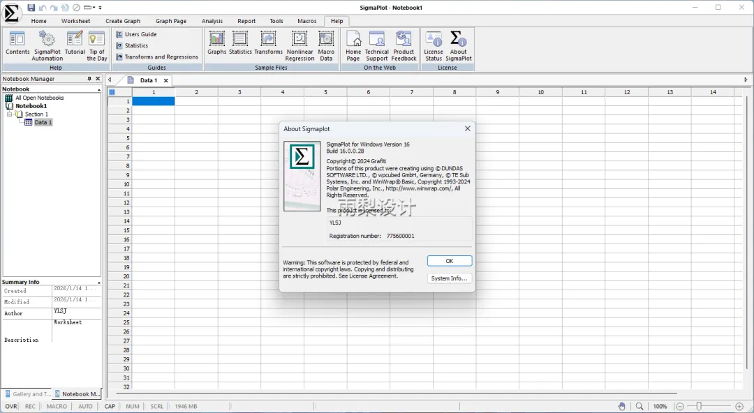This screenshot has width=754, height=413.
Task: Open Technical Support on the web
Action: pos(376,45)
